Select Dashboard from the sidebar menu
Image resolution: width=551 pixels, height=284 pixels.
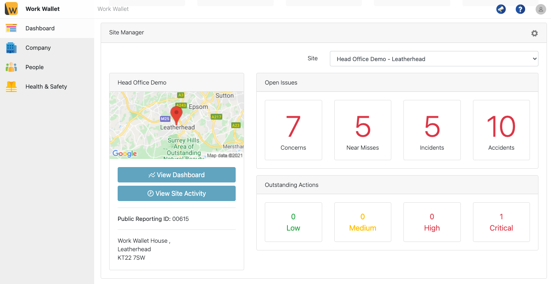click(x=40, y=28)
